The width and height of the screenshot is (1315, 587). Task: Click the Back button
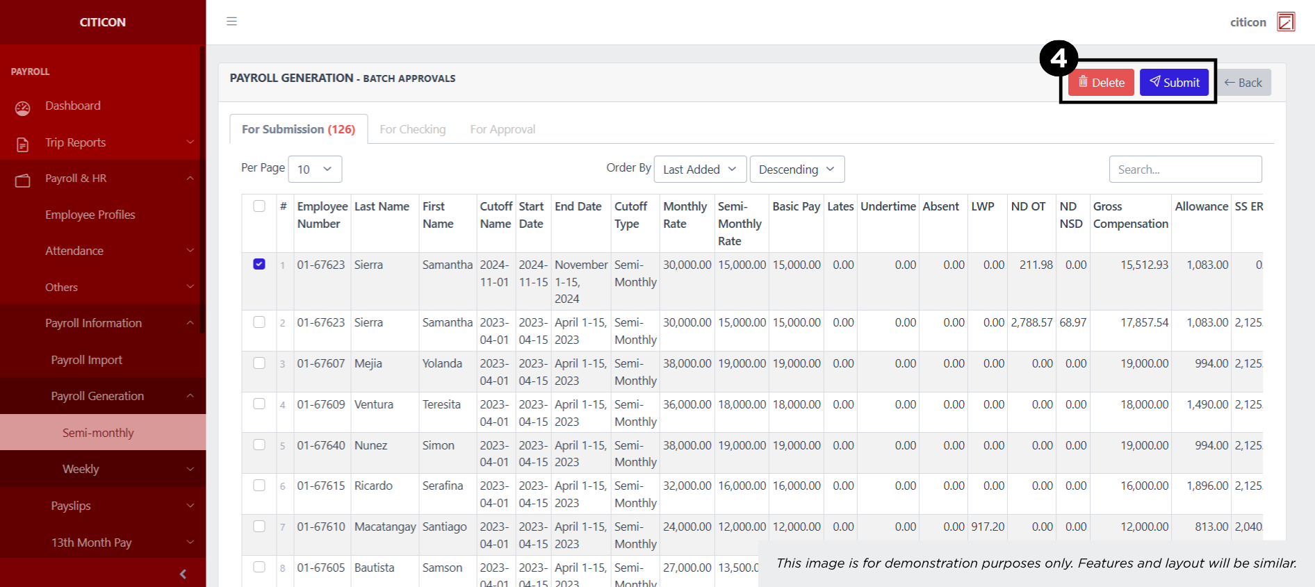click(x=1243, y=83)
